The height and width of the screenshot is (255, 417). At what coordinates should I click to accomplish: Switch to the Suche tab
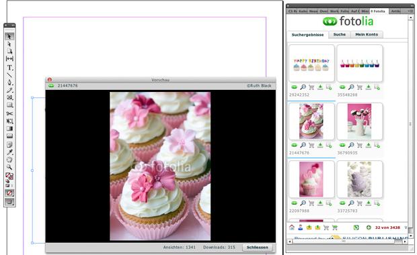pyautogui.click(x=340, y=34)
